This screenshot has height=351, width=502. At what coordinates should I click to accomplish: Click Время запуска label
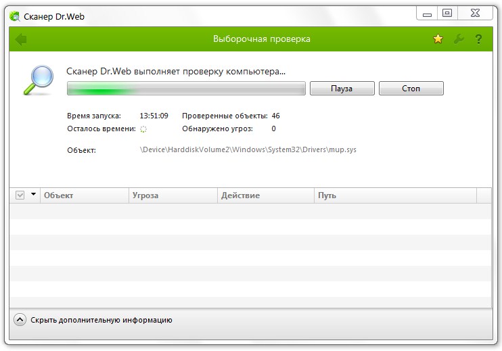[x=94, y=116]
